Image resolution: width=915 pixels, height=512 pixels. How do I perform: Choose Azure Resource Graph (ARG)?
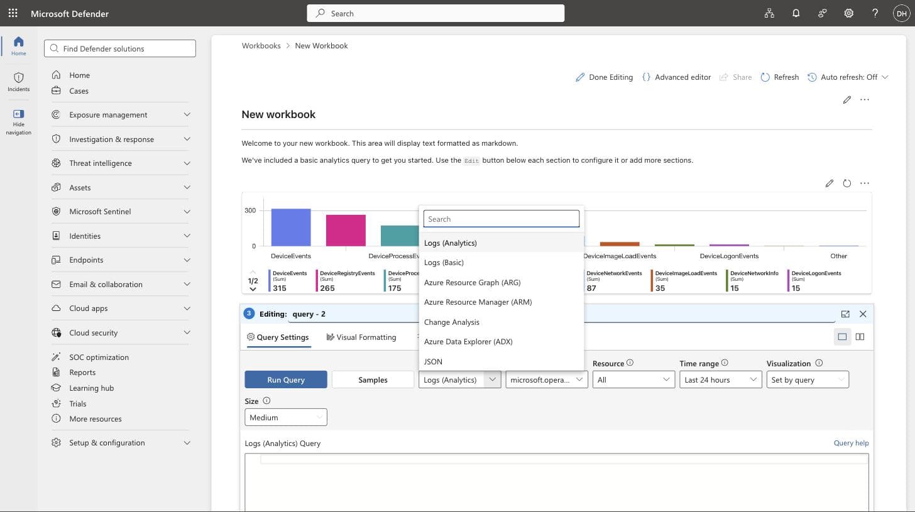tap(501, 282)
